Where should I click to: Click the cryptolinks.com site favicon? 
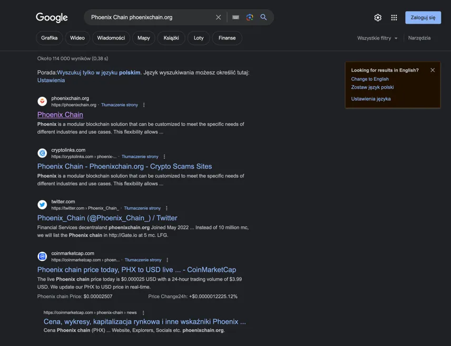tap(42, 153)
